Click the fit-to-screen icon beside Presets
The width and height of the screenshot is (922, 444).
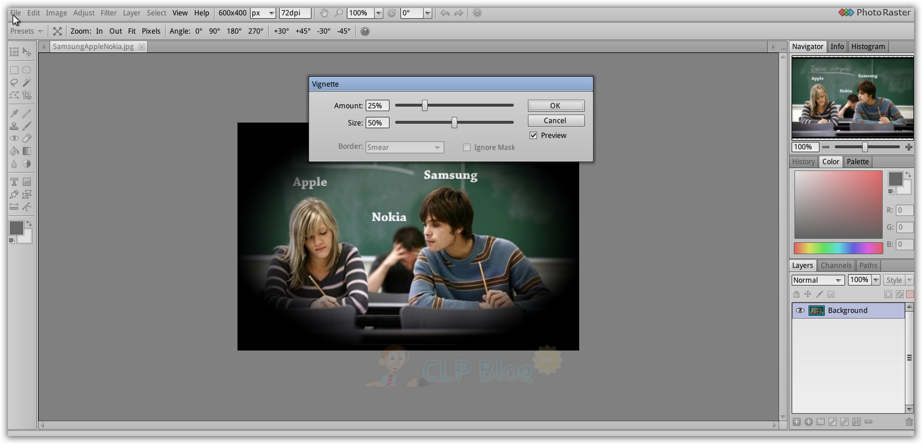click(58, 31)
